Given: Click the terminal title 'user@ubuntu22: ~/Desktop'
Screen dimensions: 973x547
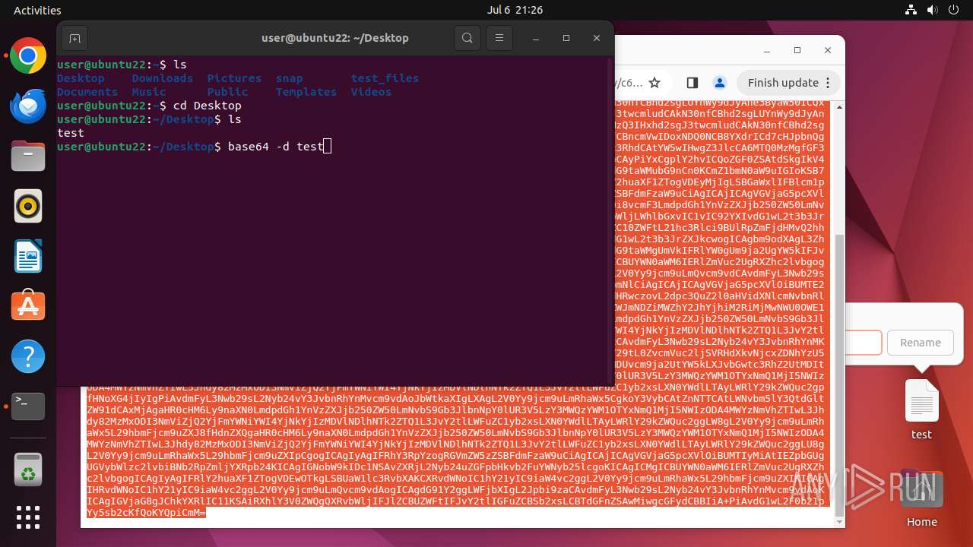Looking at the screenshot, I should (x=335, y=38).
